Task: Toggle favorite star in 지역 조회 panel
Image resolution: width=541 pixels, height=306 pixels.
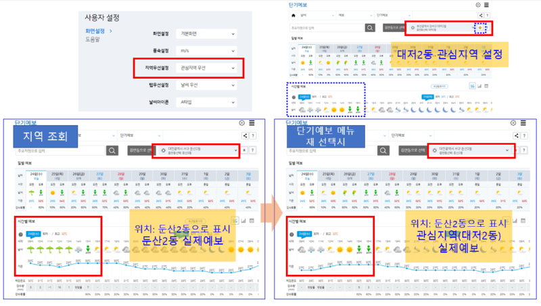Action: [244, 150]
